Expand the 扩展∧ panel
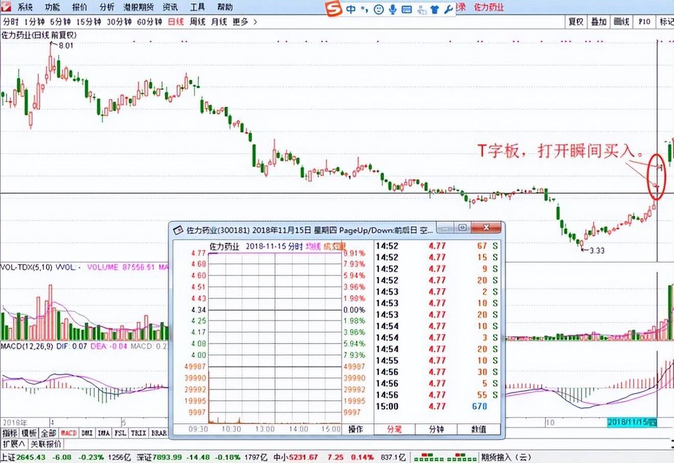Screen dimensions: 674x463 tap(14, 444)
